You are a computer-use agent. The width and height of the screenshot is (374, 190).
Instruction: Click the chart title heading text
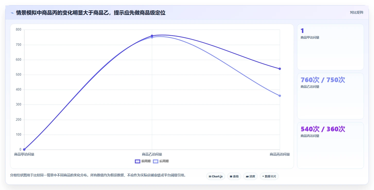(91, 13)
